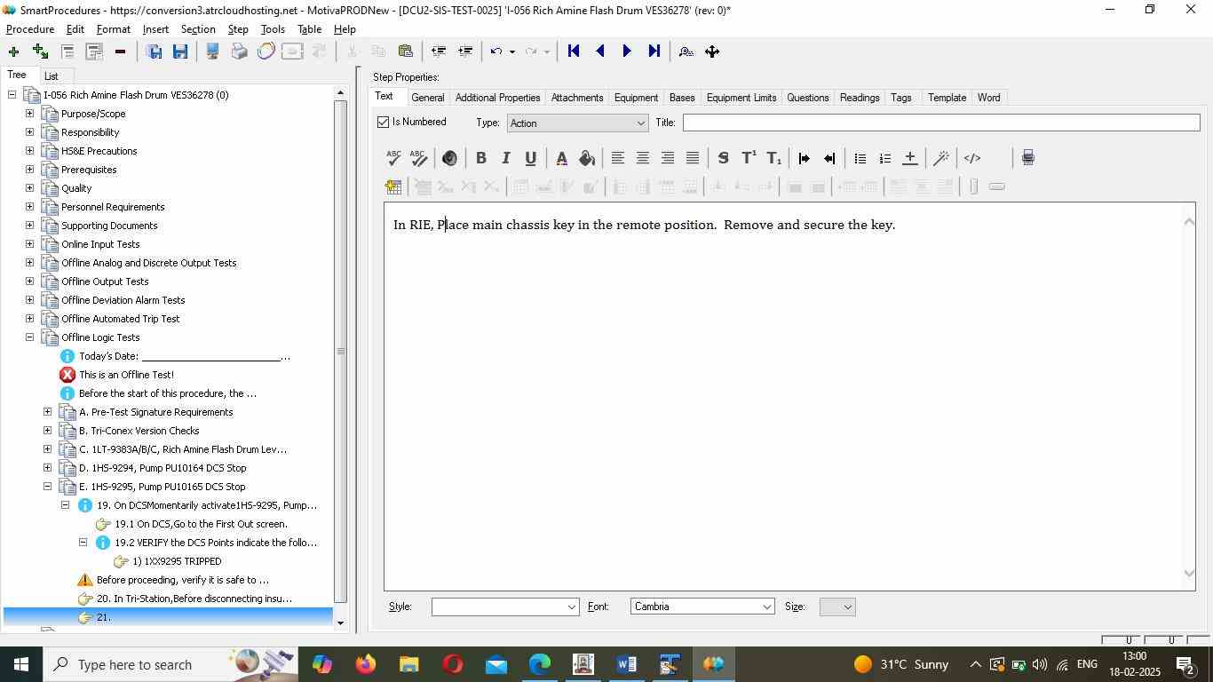Viewport: 1213px width, 682px height.
Task: Collapse the Offline Logic Tests section
Action: [29, 337]
